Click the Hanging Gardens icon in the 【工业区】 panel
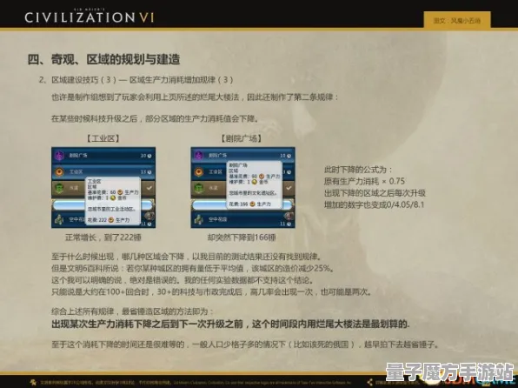This screenshot has height=388, width=518. coord(59,219)
